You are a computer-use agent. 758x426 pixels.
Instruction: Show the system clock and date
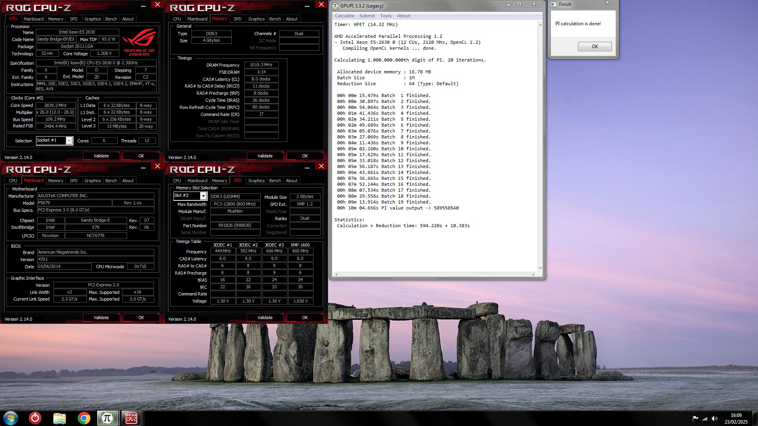pos(736,419)
